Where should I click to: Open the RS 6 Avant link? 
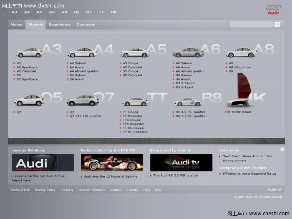185,87
